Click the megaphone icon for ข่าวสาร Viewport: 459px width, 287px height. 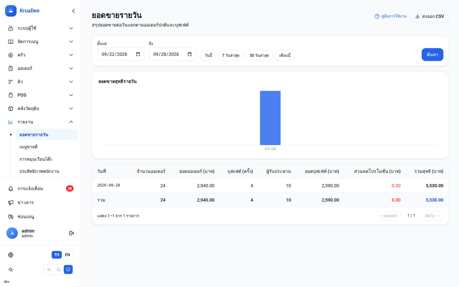(x=11, y=202)
